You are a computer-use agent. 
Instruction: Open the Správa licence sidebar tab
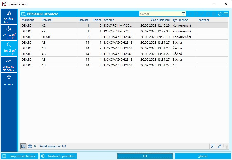[9, 16]
